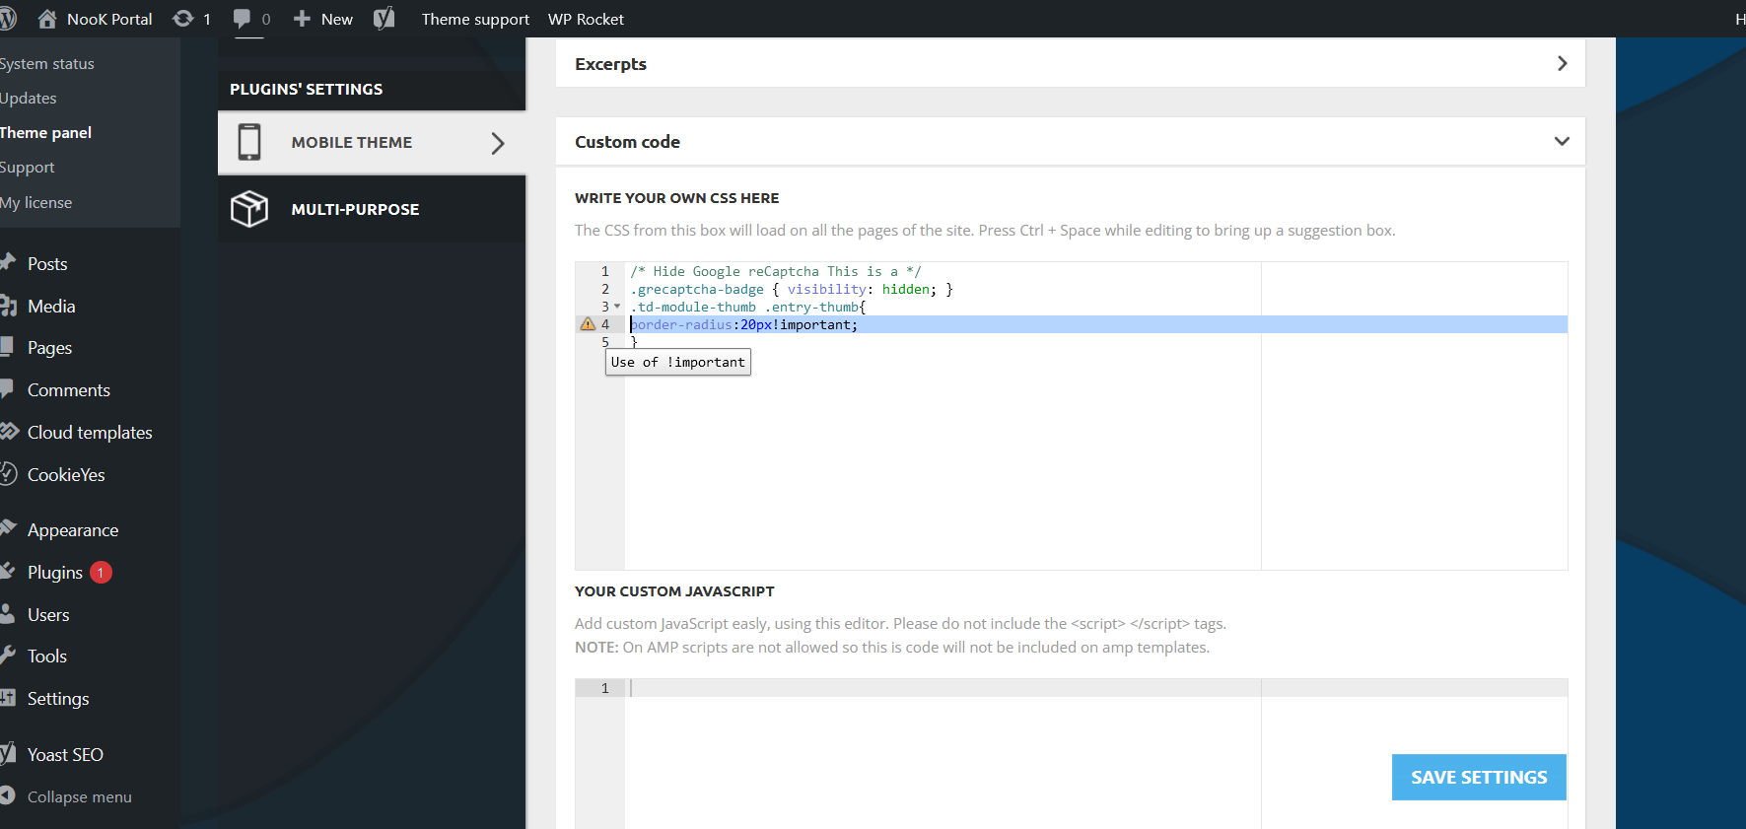
Task: Open the Excerpts panel header
Action: (x=1071, y=63)
